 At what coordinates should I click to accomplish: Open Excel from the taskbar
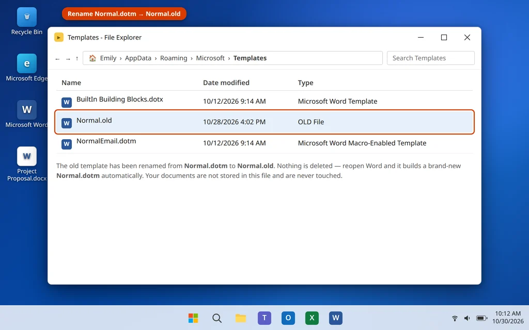tap(312, 318)
